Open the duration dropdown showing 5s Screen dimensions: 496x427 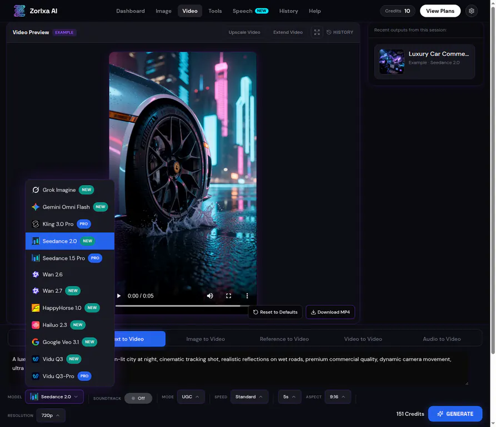289,397
